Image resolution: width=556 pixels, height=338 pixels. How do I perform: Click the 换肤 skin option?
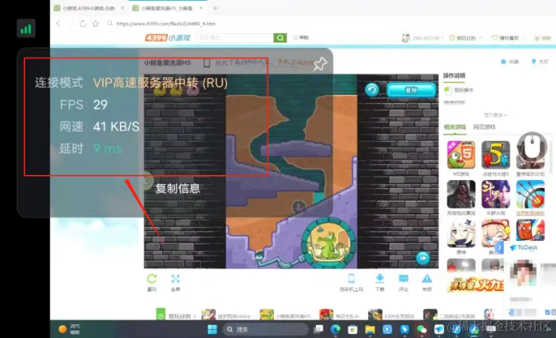tap(543, 38)
